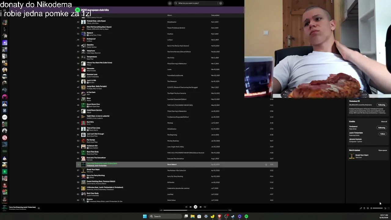Go to Spotify Home via the house icon
This screenshot has height=220, width=391.
point(170,3)
